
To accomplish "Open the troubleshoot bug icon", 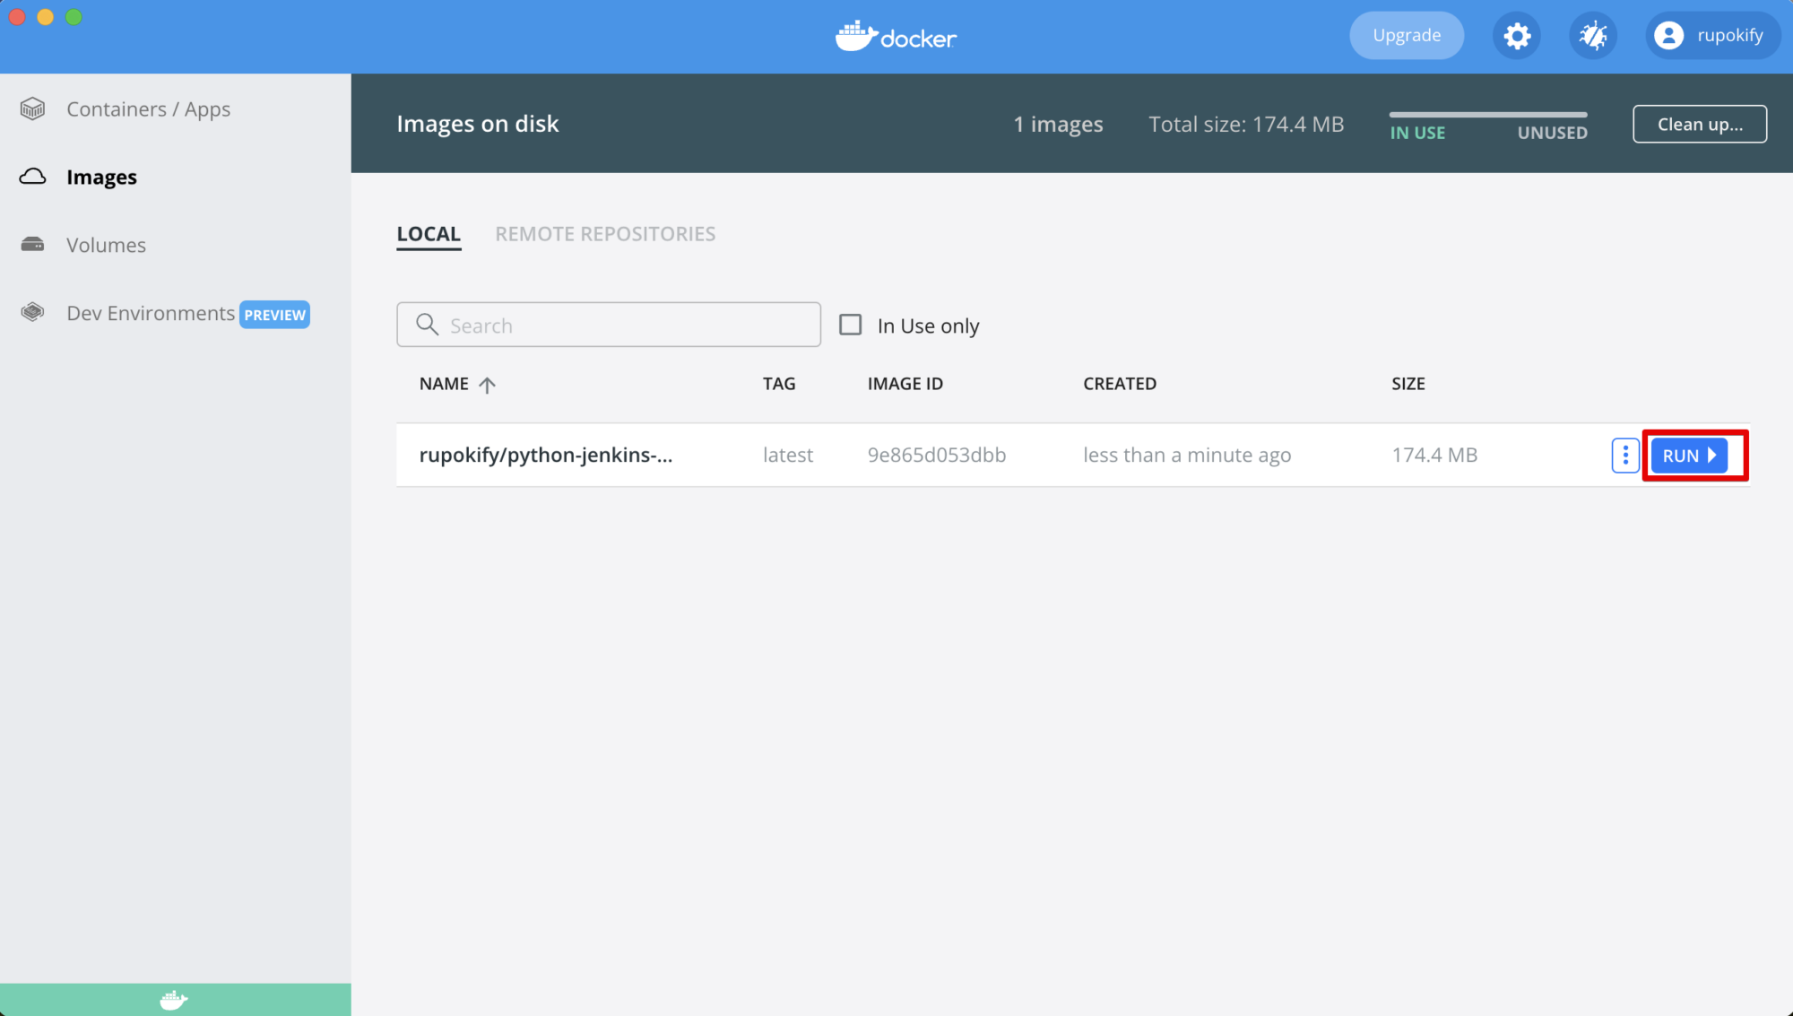I will (1593, 36).
